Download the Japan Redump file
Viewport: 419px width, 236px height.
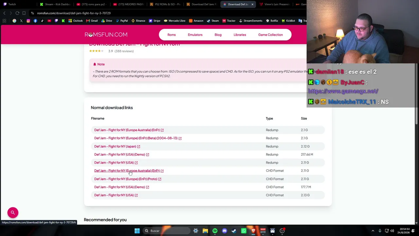pos(117,147)
